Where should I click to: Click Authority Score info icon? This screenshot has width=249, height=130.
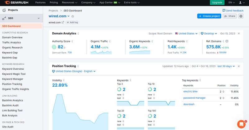pyautogui.click(x=72, y=41)
